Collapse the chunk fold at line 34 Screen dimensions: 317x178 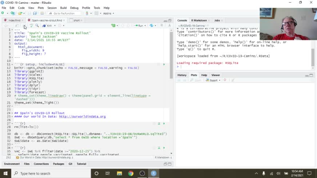pyautogui.click(x=12, y=148)
